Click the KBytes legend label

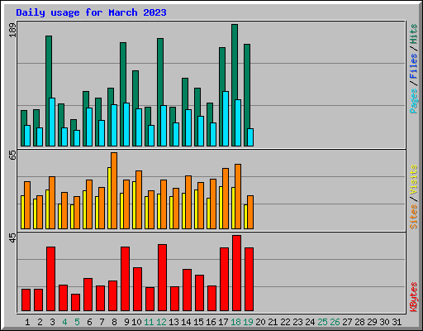tap(413, 297)
